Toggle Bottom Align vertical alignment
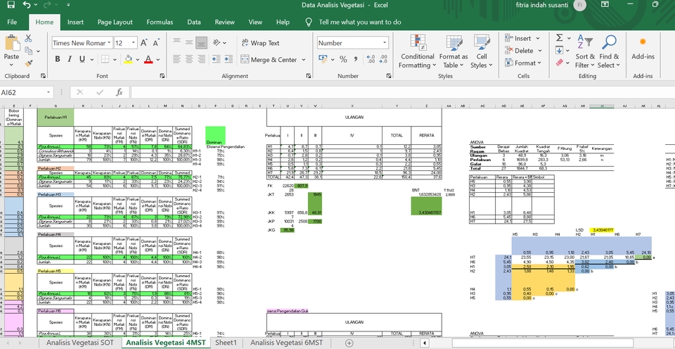This screenshot has height=349, width=675. [x=201, y=43]
